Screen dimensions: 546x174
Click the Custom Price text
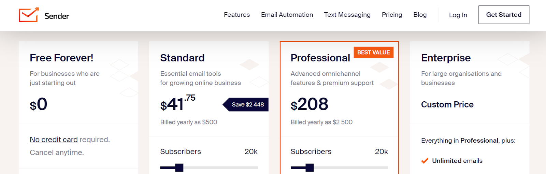447,104
